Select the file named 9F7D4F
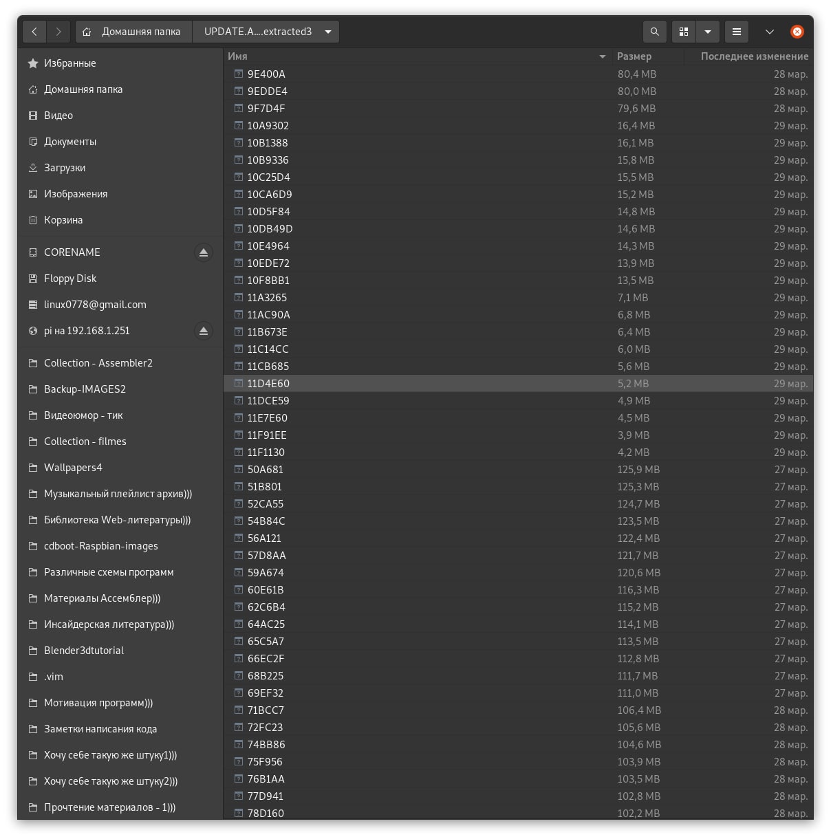The width and height of the screenshot is (831, 839). pyautogui.click(x=266, y=108)
